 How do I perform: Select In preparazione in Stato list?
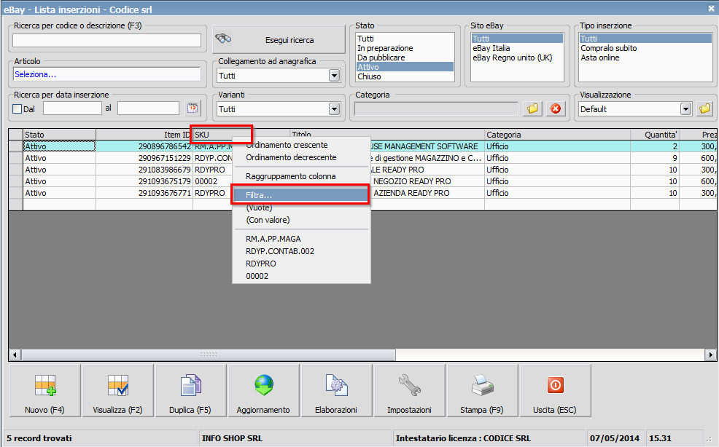405,48
